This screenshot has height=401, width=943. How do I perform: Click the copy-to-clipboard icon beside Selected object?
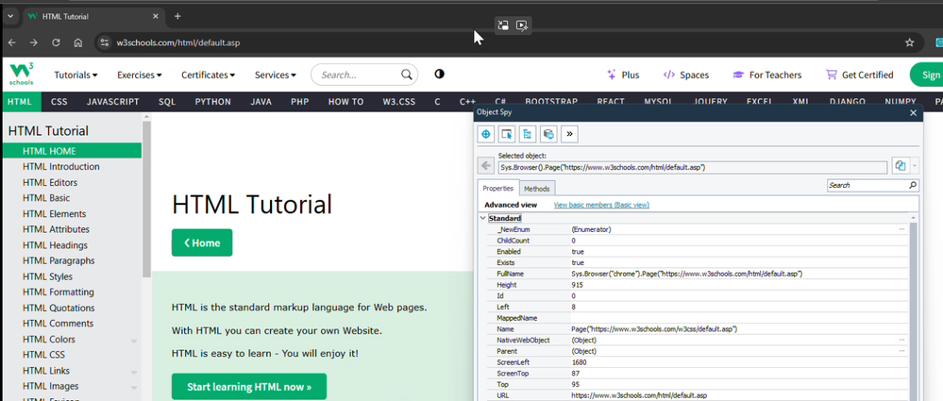click(900, 167)
